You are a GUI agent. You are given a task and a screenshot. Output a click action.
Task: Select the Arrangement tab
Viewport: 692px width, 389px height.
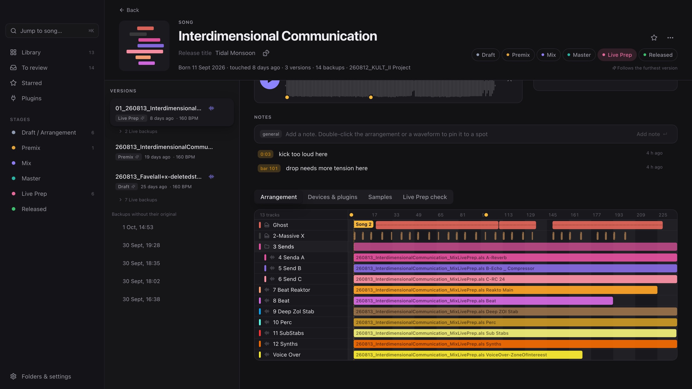279,197
